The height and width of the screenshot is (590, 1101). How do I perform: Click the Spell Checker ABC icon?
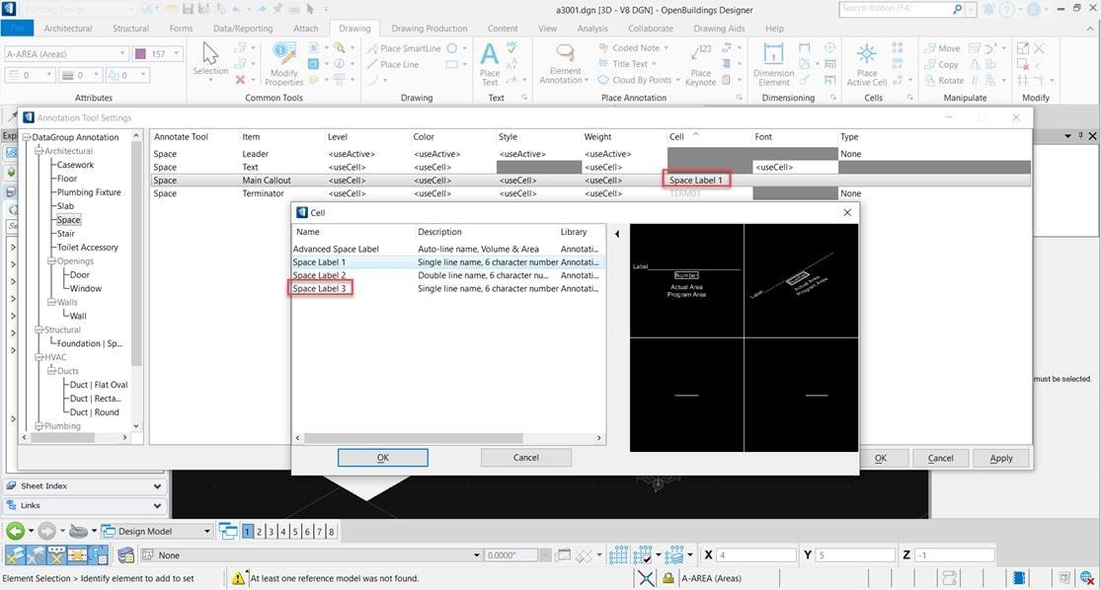[511, 47]
